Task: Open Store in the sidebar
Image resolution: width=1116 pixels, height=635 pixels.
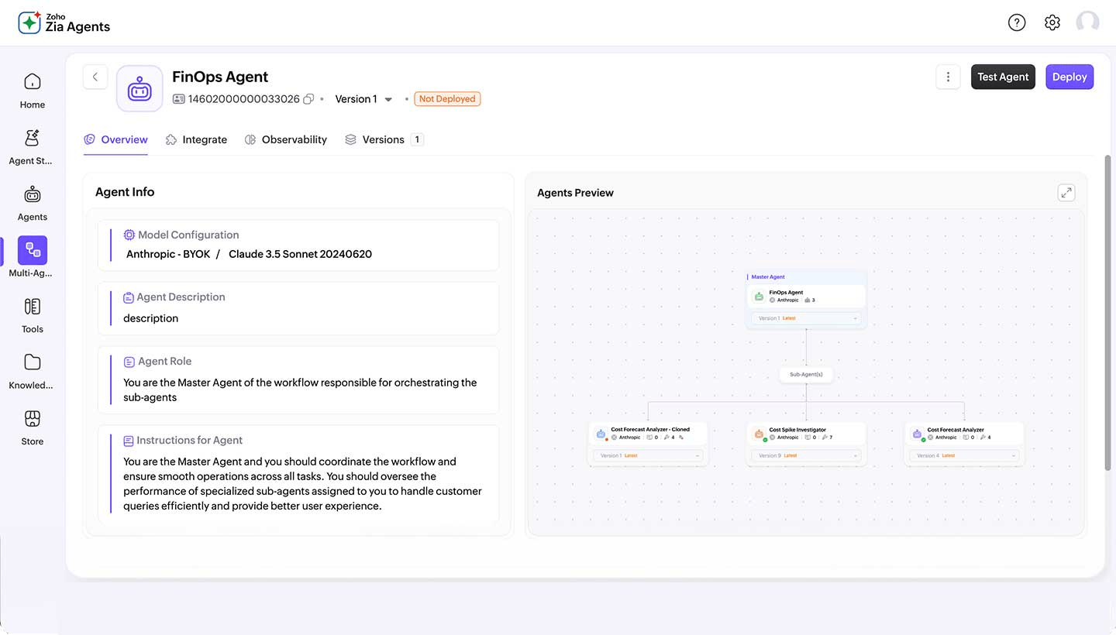Action: point(33,427)
